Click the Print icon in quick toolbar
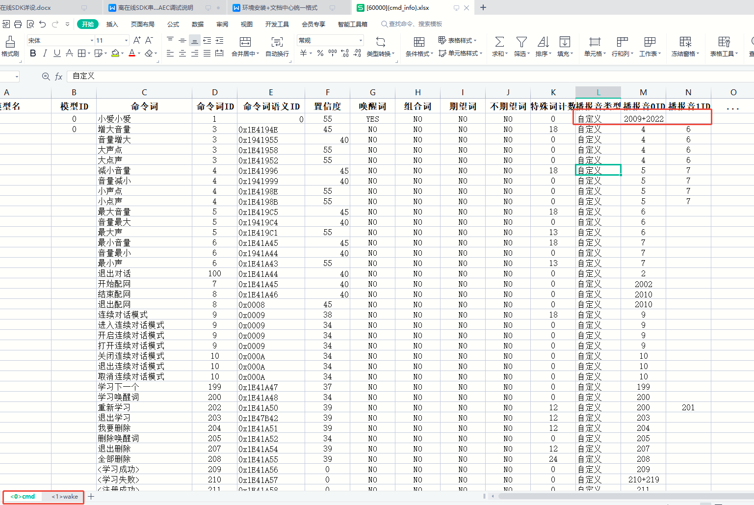Screen dimensions: 754x505 click(x=18, y=24)
